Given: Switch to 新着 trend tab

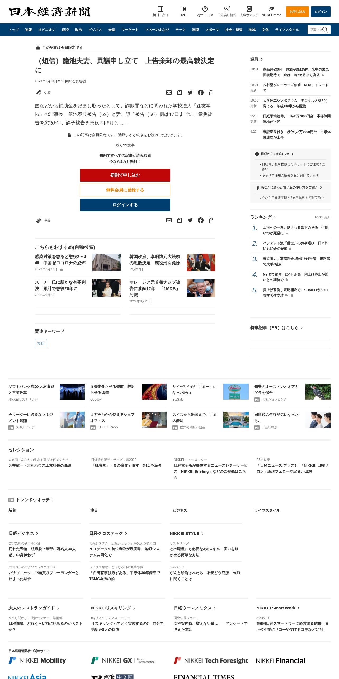Looking at the screenshot, I should [12, 510].
